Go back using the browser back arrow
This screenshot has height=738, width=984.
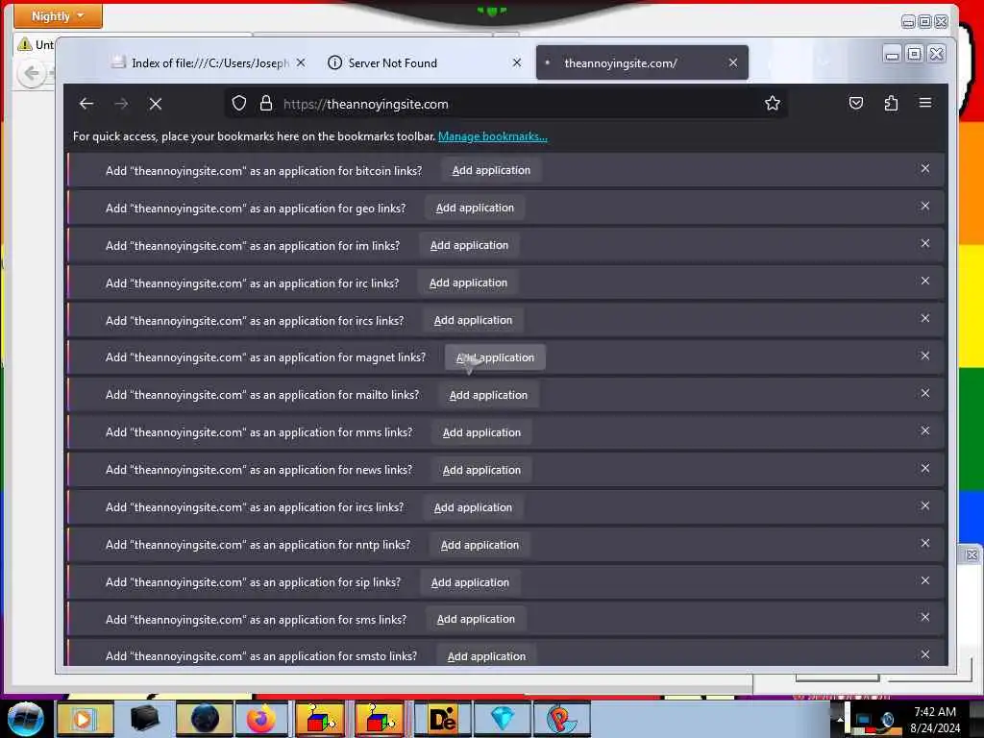click(86, 104)
